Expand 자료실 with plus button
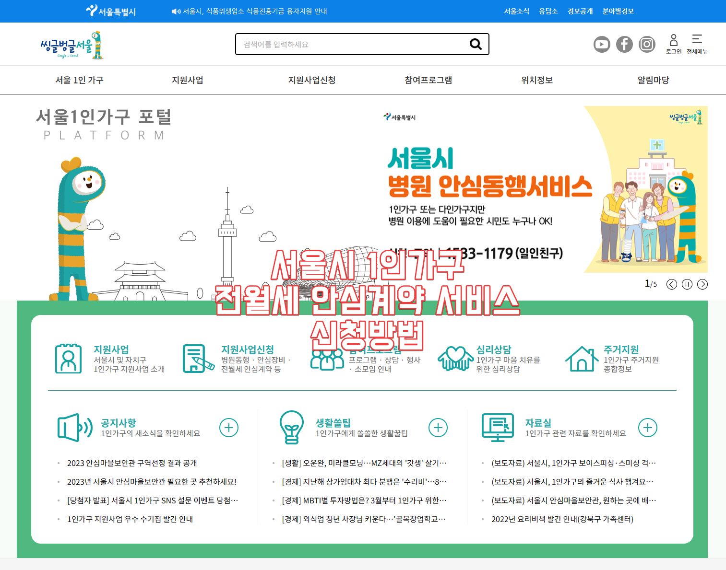This screenshot has width=726, height=570. (x=648, y=428)
